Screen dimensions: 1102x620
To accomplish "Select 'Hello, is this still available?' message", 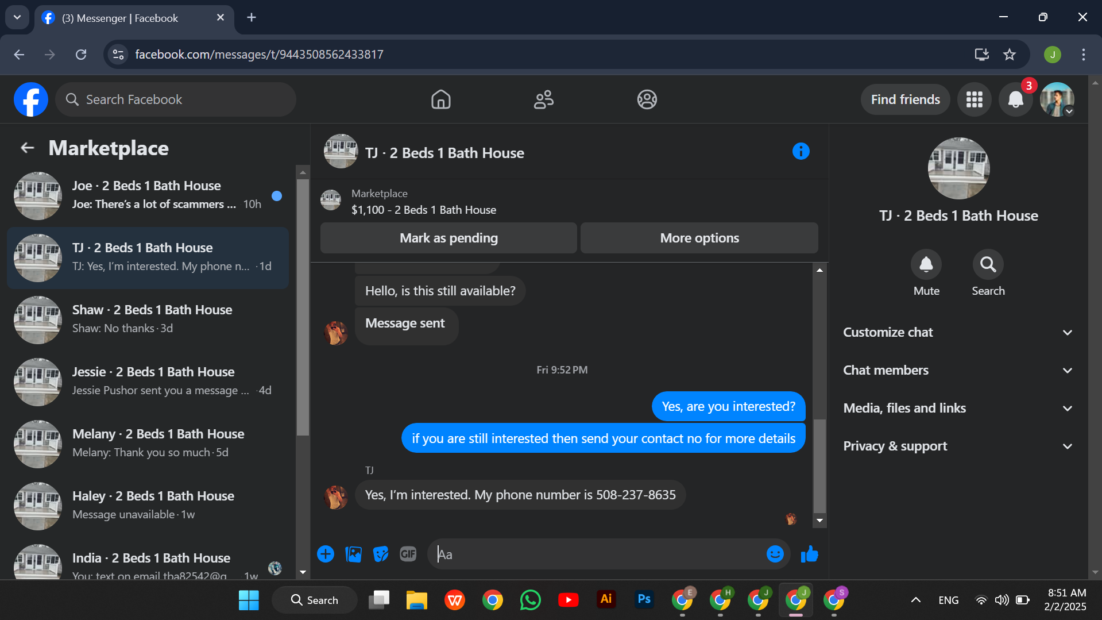I will (440, 291).
